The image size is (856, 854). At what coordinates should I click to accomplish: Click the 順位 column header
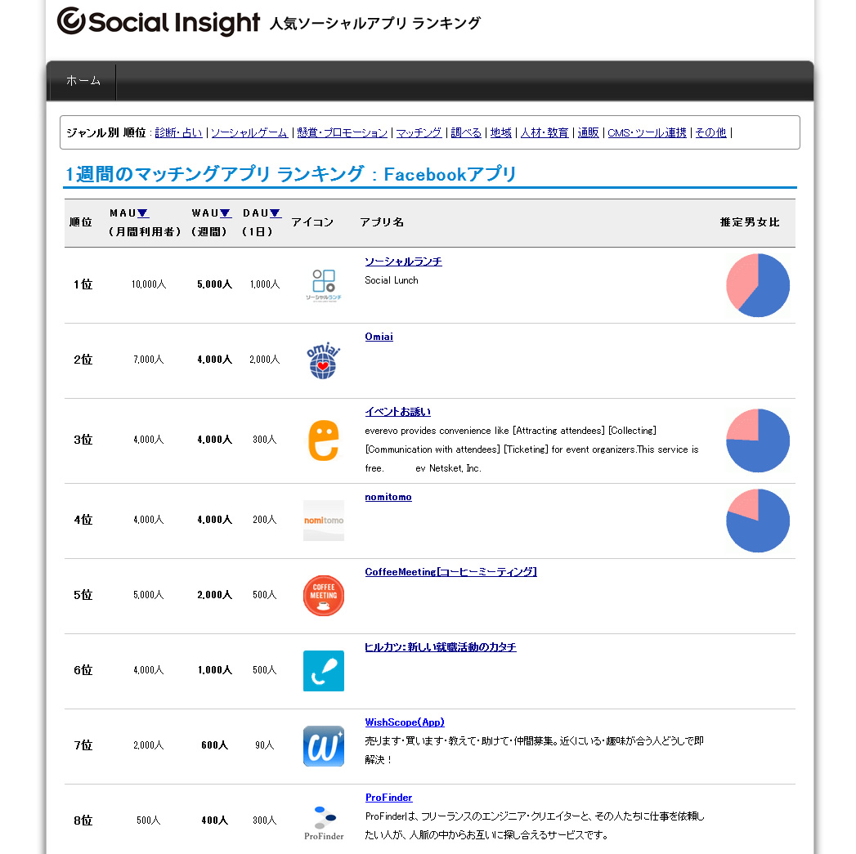pos(81,222)
